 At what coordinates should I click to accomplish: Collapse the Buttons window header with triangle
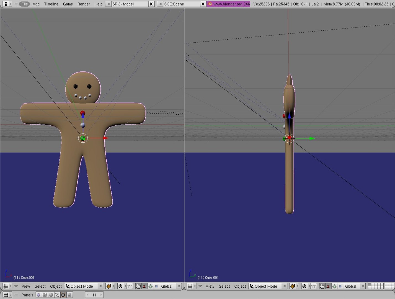coord(16,295)
